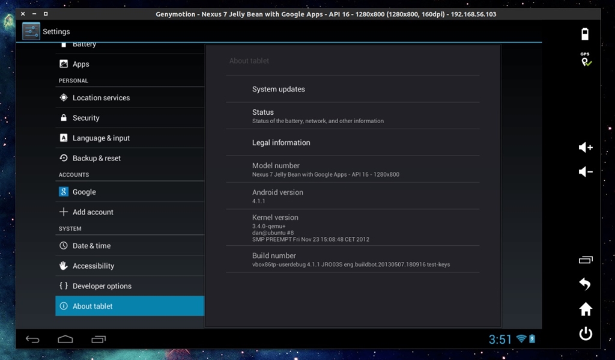Image resolution: width=615 pixels, height=360 pixels.
Task: Click Genymotion home icon in sidebar
Action: tap(586, 309)
